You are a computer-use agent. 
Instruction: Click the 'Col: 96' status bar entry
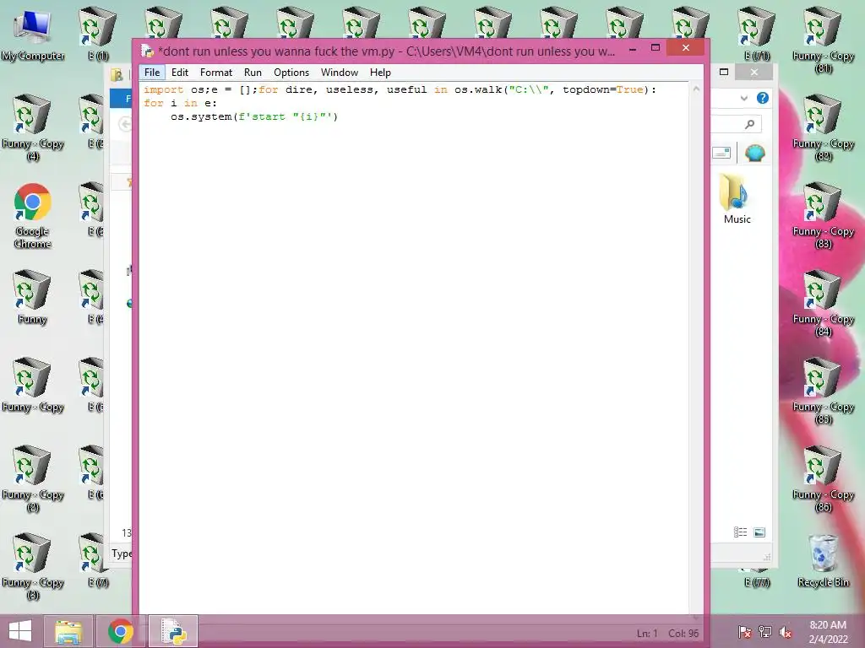[683, 634]
